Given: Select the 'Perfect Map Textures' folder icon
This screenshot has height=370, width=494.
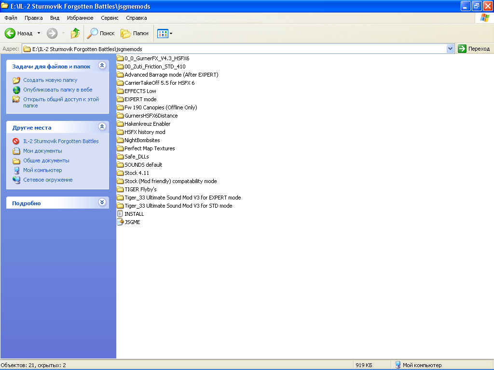Looking at the screenshot, I should pos(120,148).
